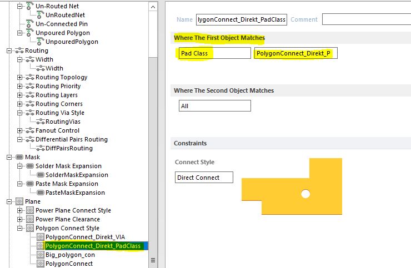Click the PasteMaskExpansion rule icon
This screenshot has width=411, height=268.
[41, 193]
